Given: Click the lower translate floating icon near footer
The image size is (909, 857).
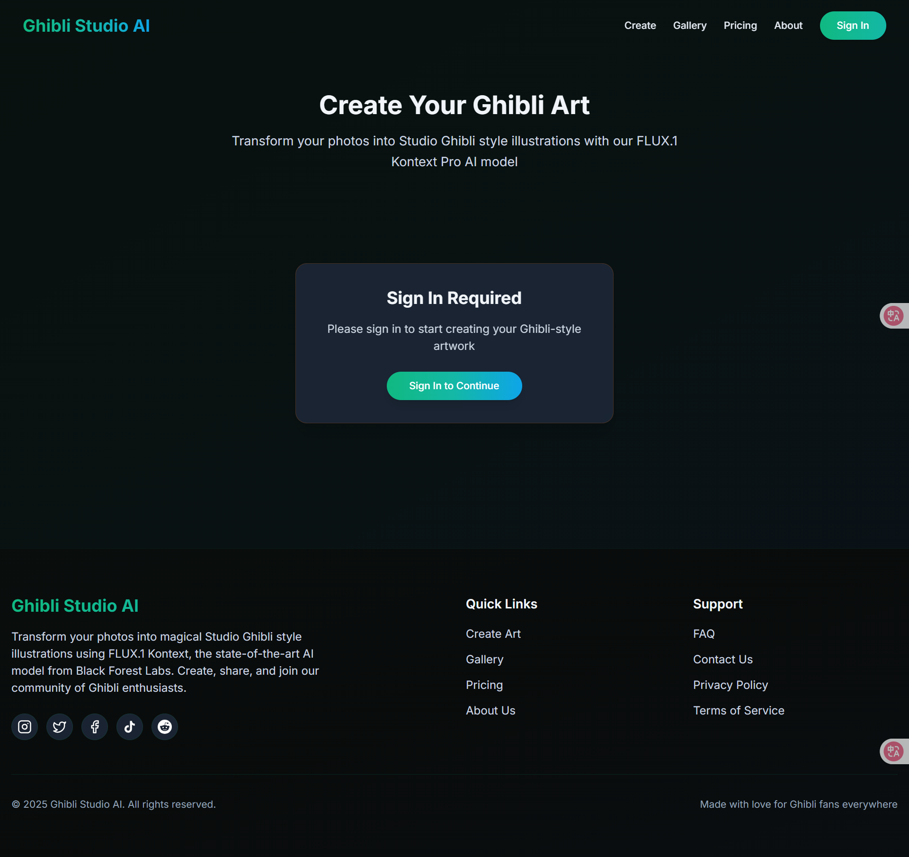Looking at the screenshot, I should pos(894,751).
